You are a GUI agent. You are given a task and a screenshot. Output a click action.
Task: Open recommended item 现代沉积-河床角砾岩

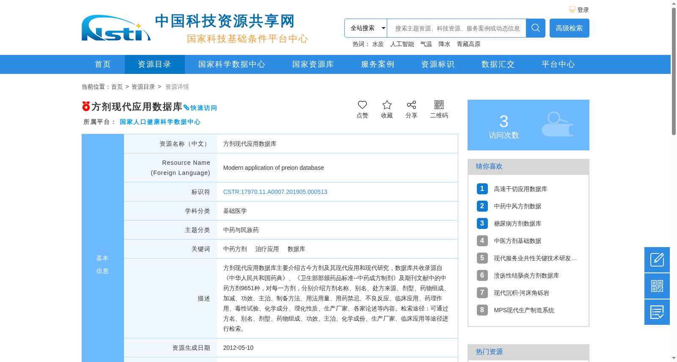(521, 293)
